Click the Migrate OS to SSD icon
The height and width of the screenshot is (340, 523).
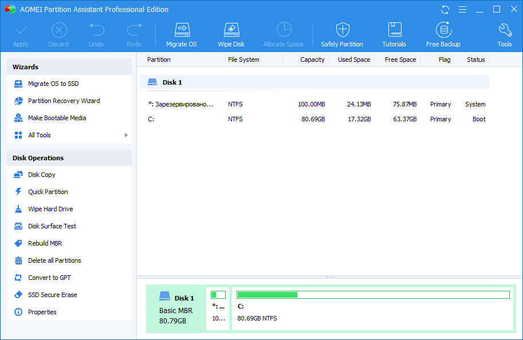coord(18,84)
